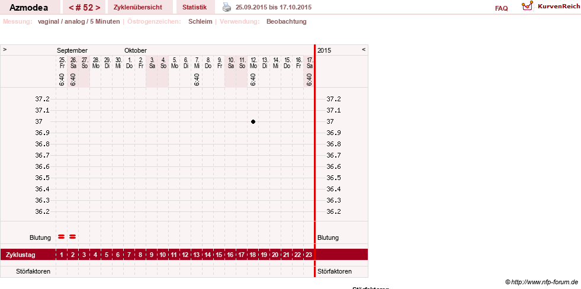Select date column 17. Sa
Viewport: 581px width, 289px height.
point(309,63)
